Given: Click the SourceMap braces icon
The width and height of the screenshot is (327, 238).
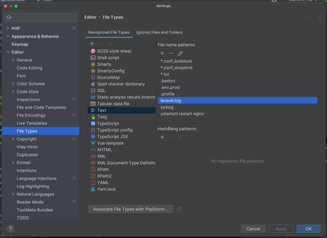Looking at the screenshot, I should (x=93, y=77).
